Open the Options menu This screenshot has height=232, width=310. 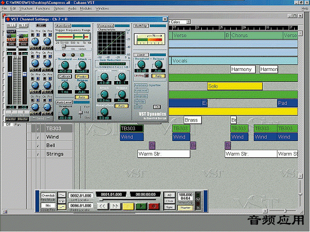click(x=59, y=8)
